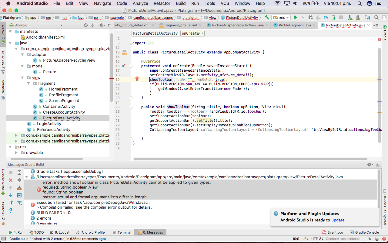Open the Android Profiler from the top toolbar

point(326,18)
